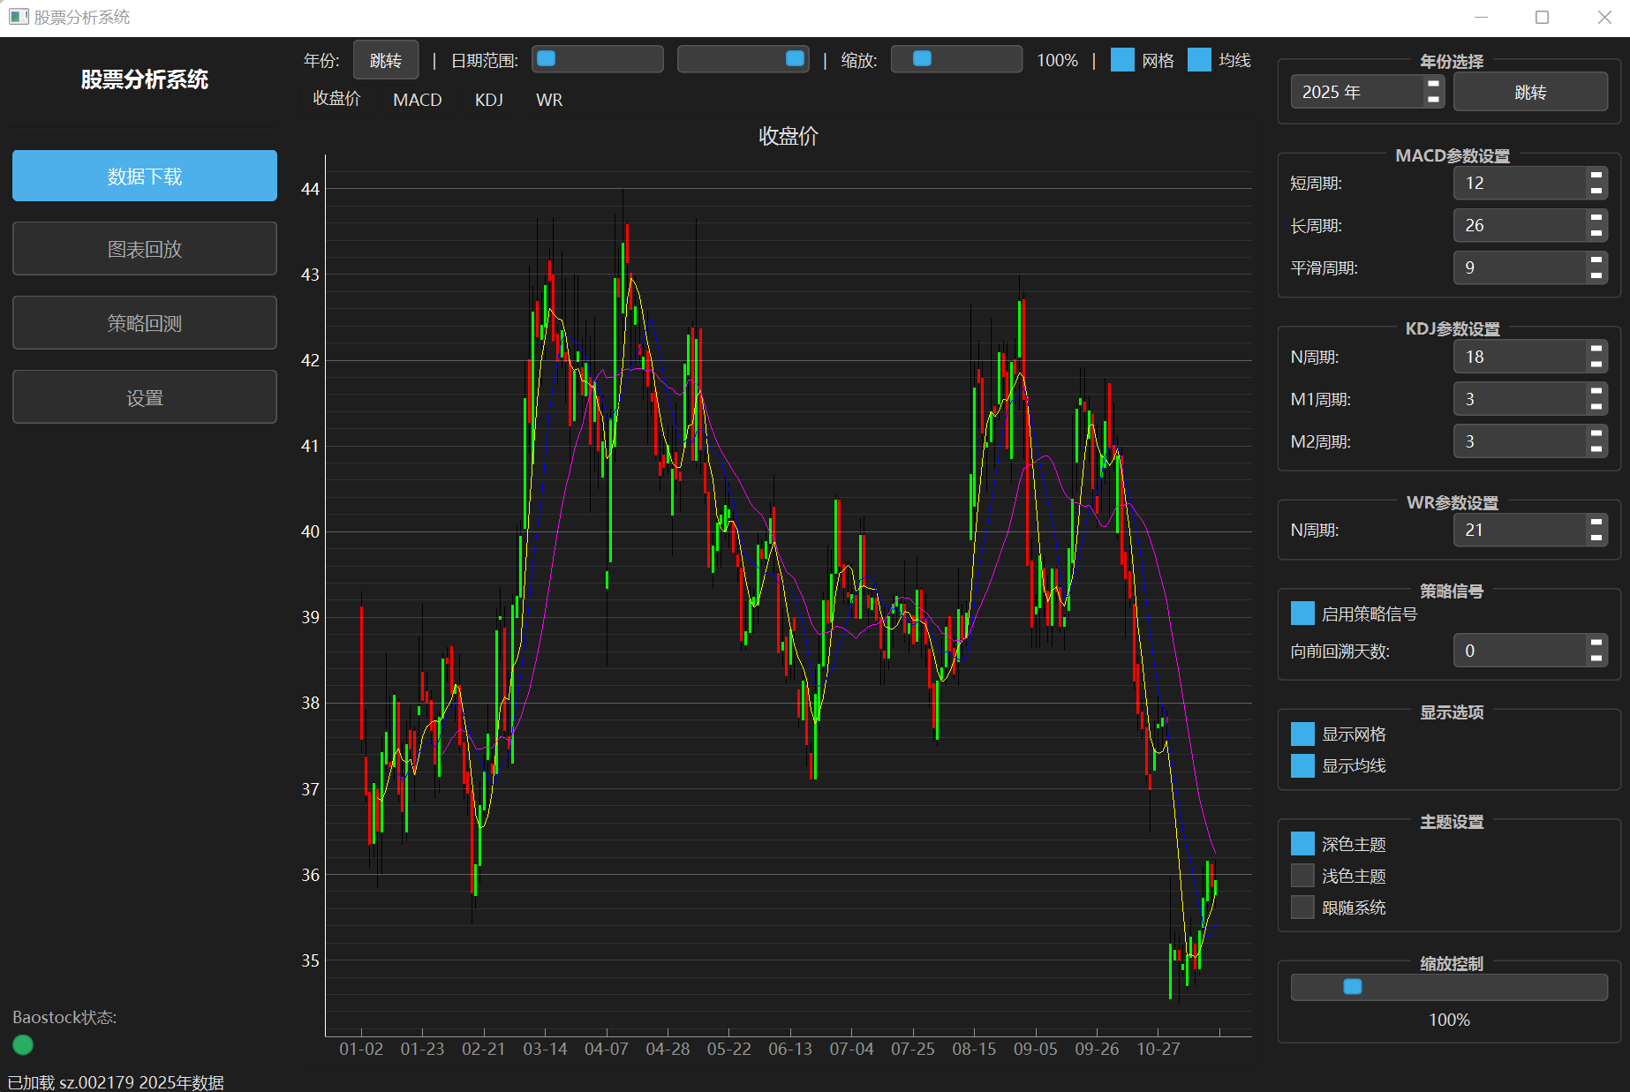Viewport: 1630px width, 1092px height.
Task: Click the date range start slider handle
Action: coord(547,58)
